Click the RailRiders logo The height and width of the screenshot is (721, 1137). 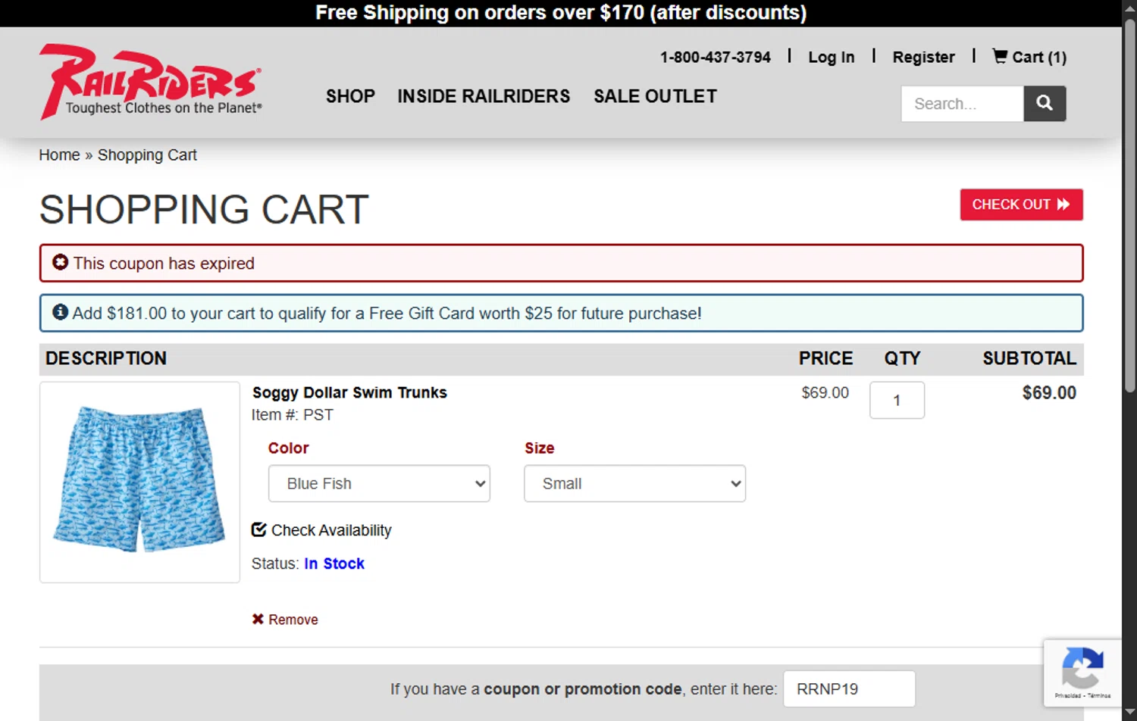click(151, 81)
